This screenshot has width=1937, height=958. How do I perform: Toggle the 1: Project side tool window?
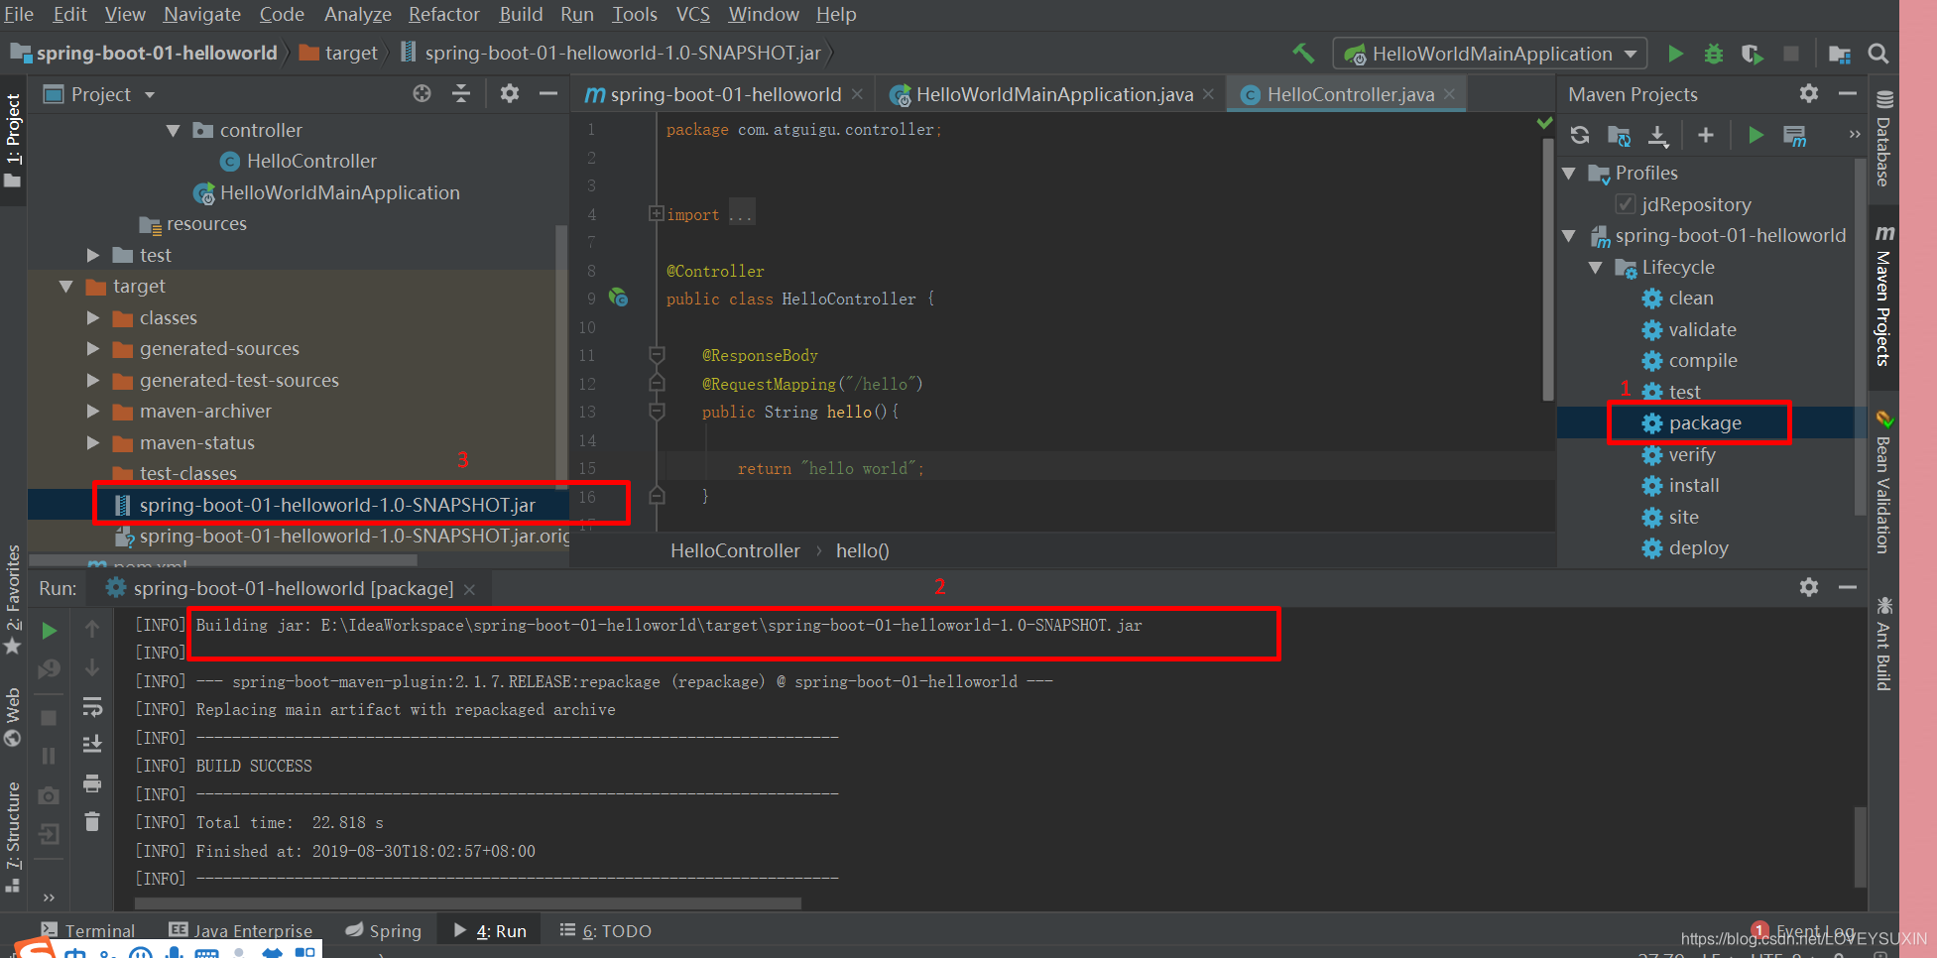tap(13, 141)
